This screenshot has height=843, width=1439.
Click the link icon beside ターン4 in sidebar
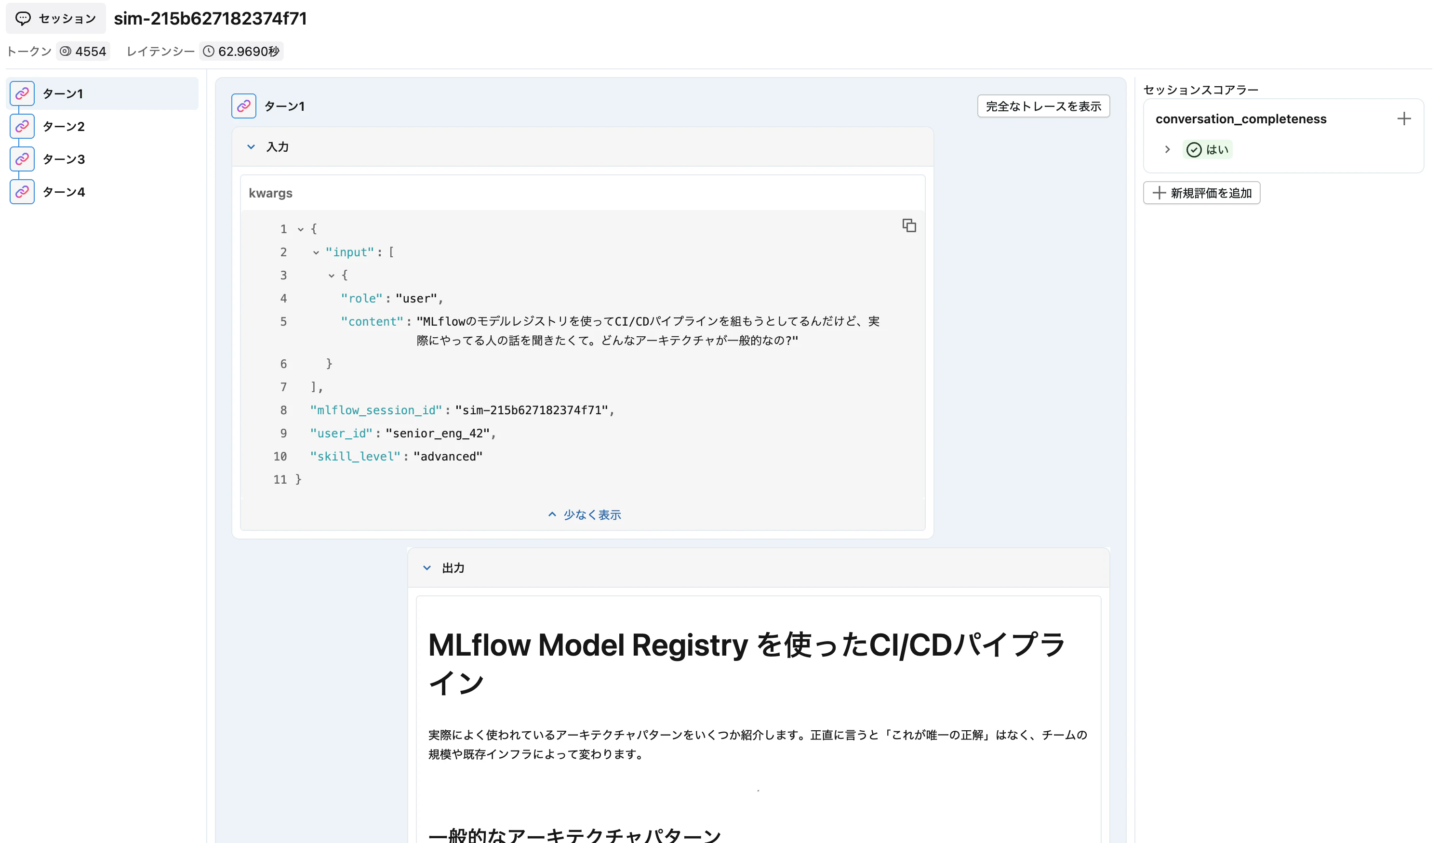click(22, 191)
